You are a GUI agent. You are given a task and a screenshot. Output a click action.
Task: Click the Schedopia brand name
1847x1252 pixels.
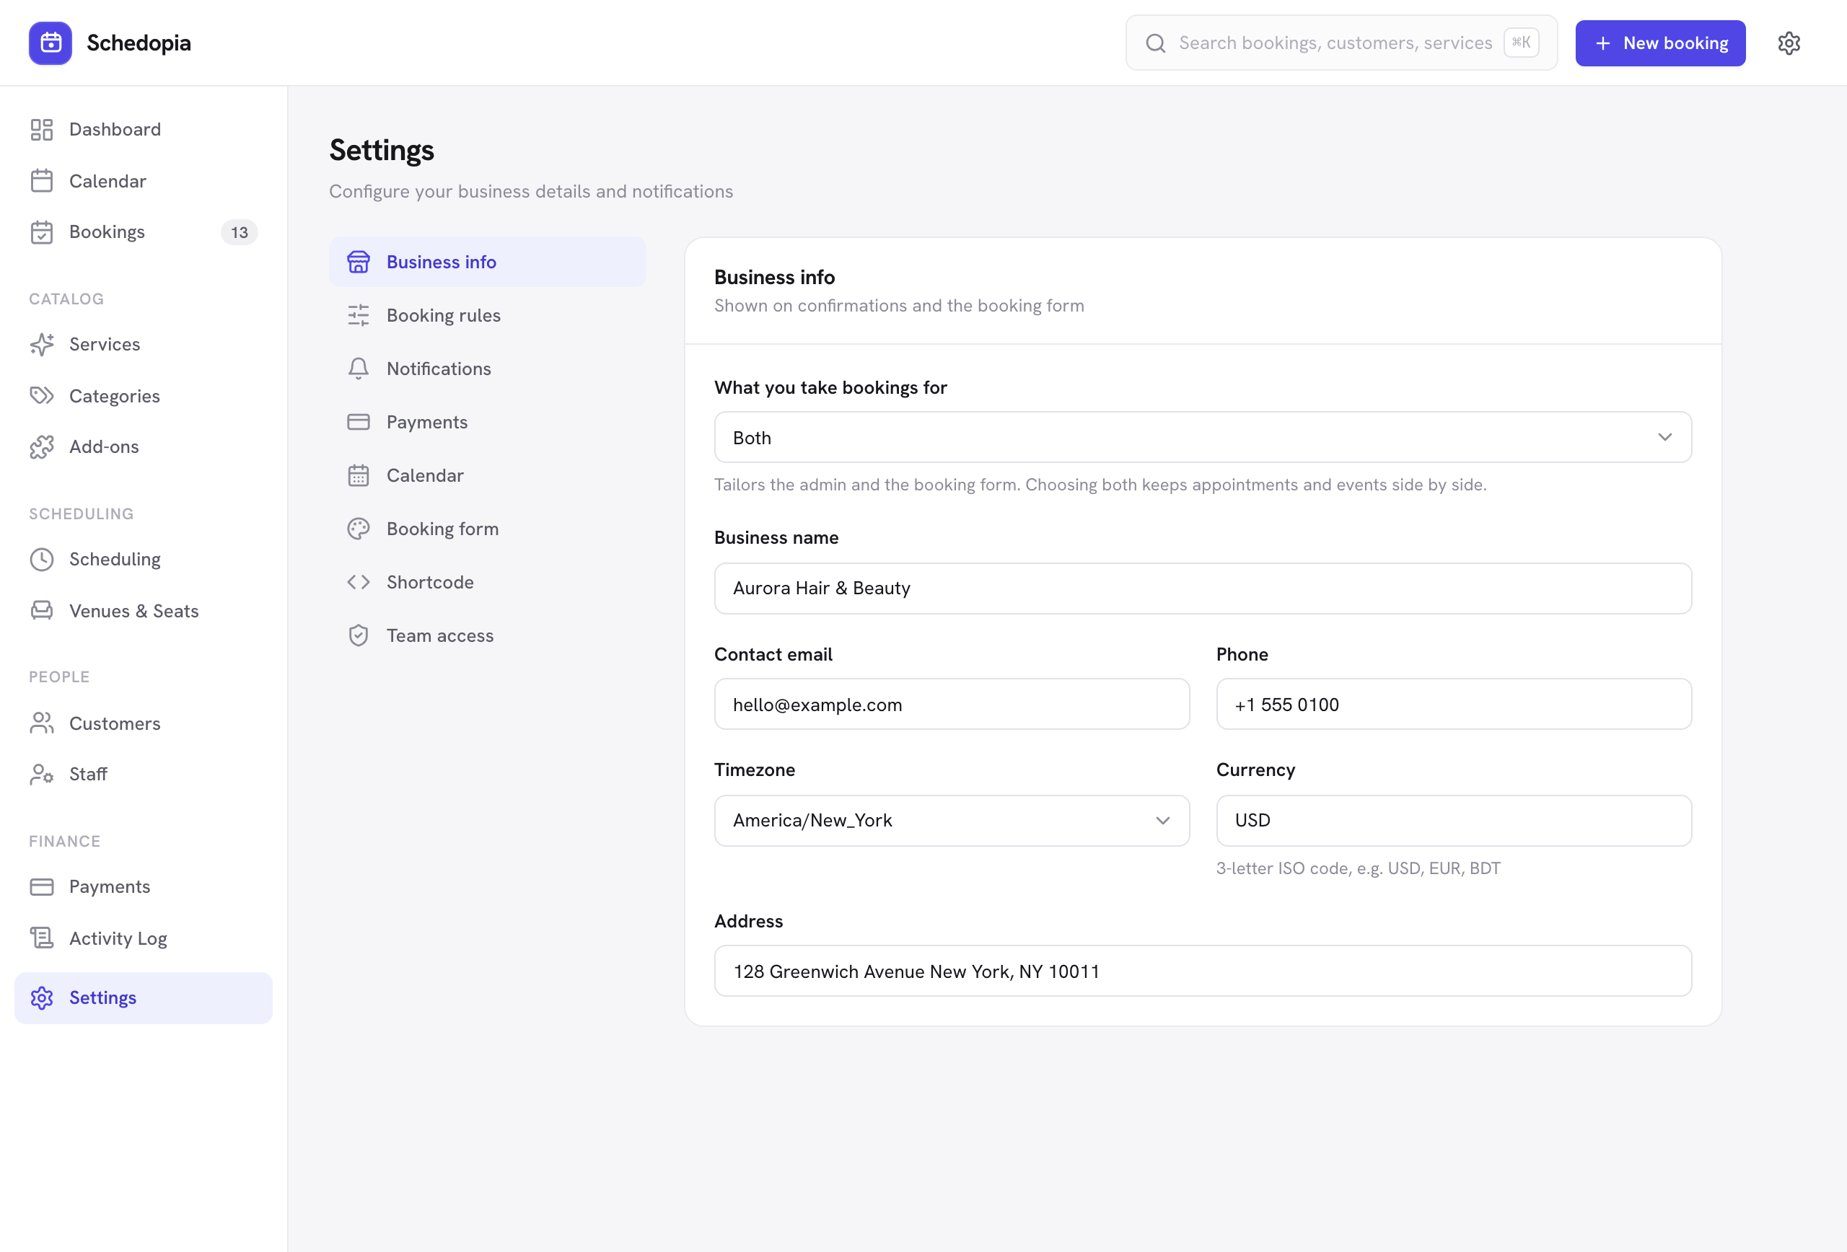pyautogui.click(x=139, y=43)
